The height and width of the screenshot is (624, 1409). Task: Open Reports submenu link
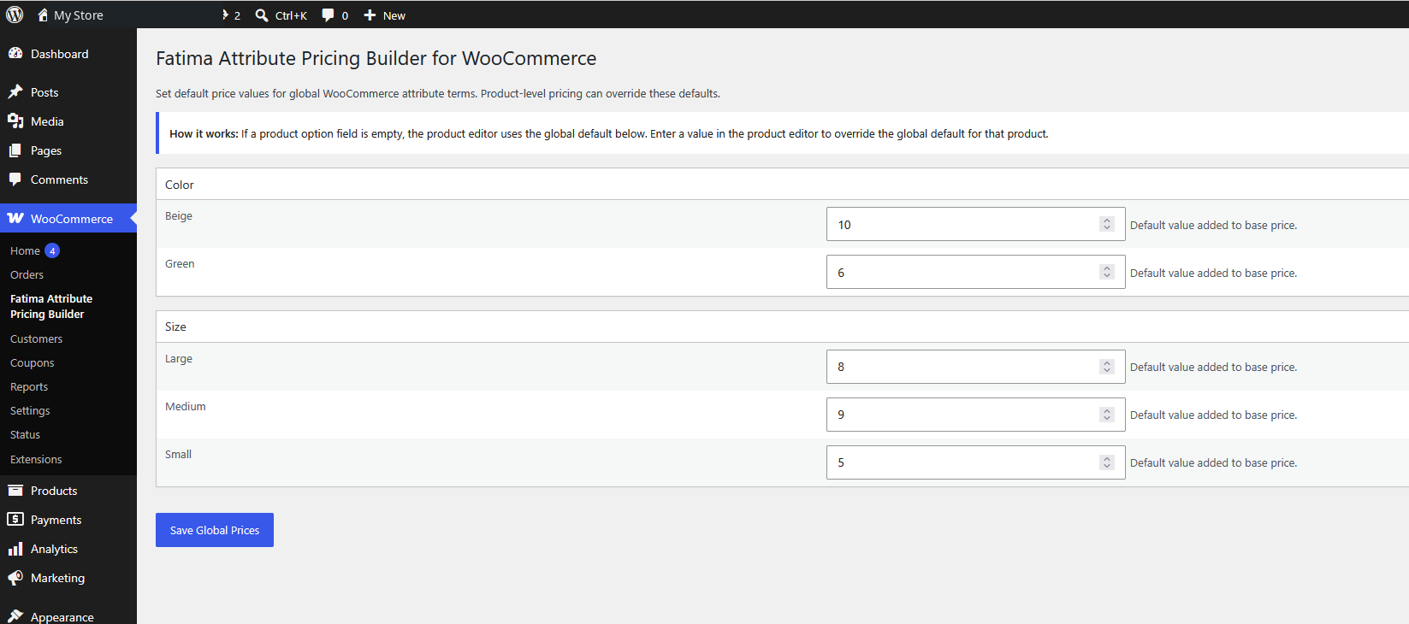click(x=29, y=386)
